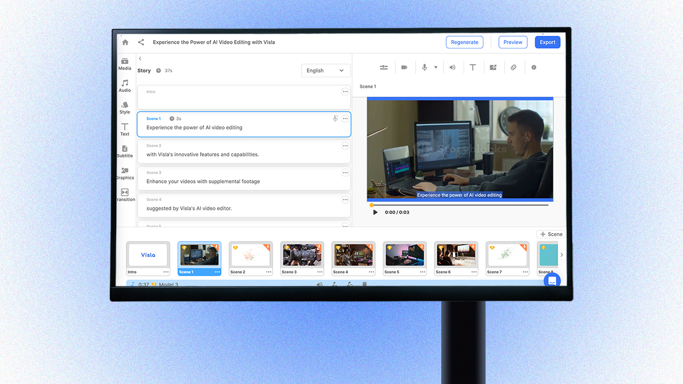This screenshot has width=683, height=384.
Task: Click the replace media toolbar icon
Action: 493,67
